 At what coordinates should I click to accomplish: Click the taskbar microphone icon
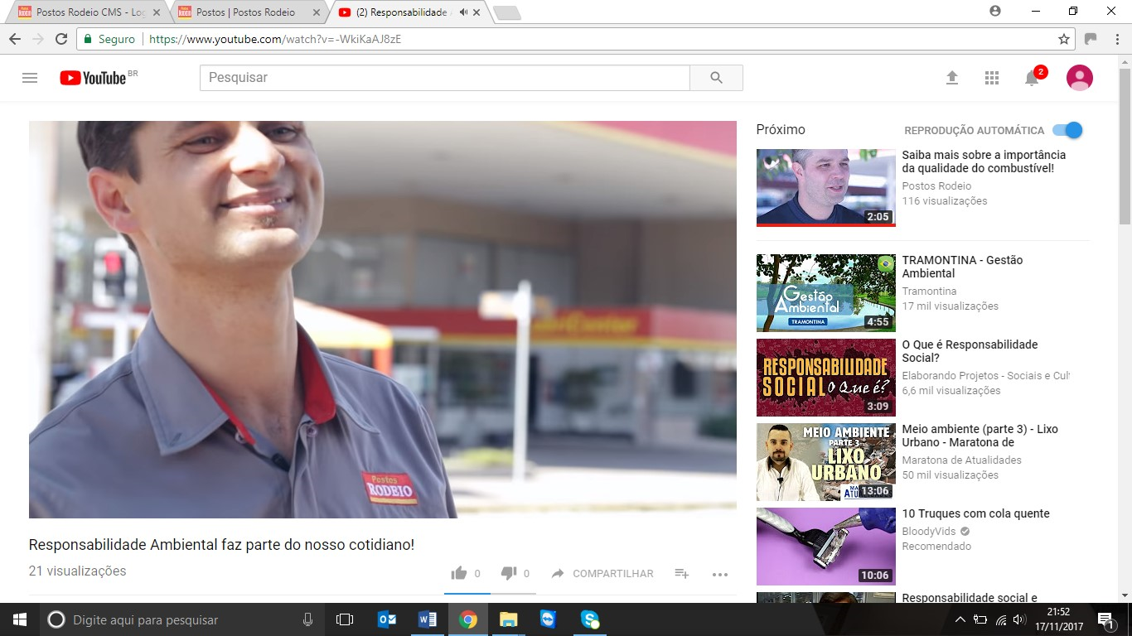point(308,619)
